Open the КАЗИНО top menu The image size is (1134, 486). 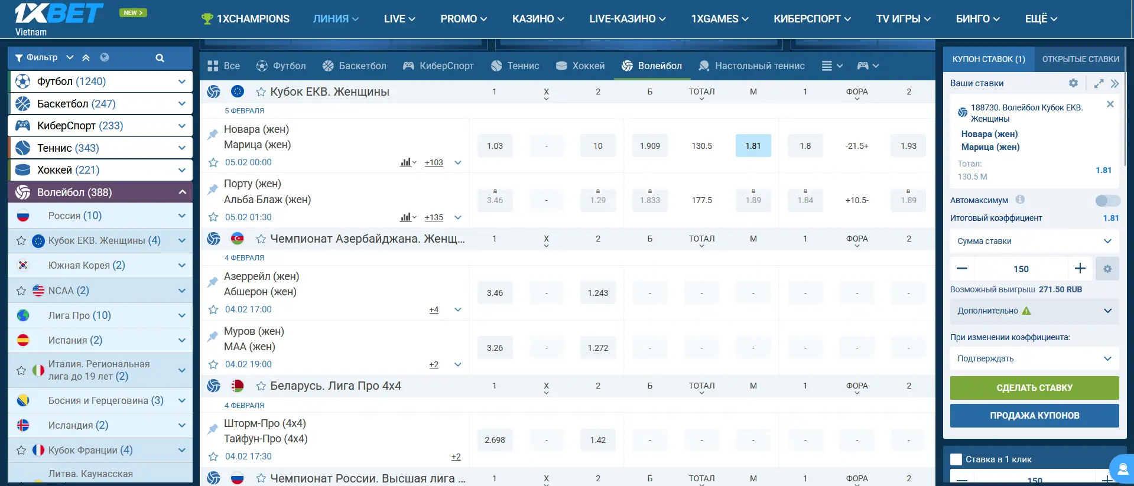(x=538, y=19)
